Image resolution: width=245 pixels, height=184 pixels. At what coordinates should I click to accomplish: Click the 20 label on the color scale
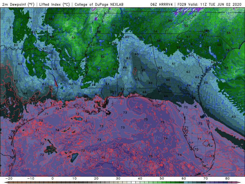click(96, 178)
